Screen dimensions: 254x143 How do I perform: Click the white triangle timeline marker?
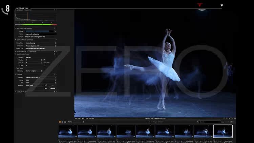[x=222, y=5]
